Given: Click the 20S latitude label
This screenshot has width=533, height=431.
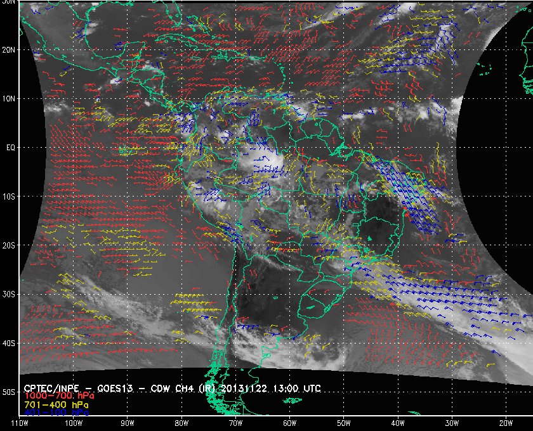Looking at the screenshot, I should coord(8,245).
